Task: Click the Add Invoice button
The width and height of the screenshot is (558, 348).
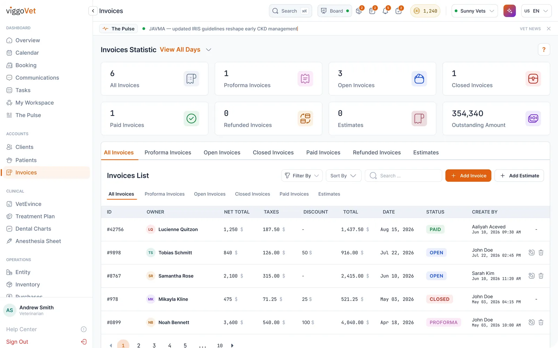Action: click(x=468, y=176)
